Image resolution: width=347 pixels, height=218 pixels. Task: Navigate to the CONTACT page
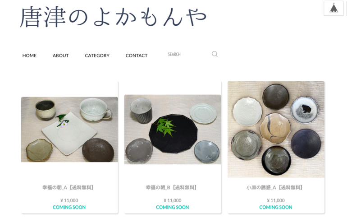(137, 56)
